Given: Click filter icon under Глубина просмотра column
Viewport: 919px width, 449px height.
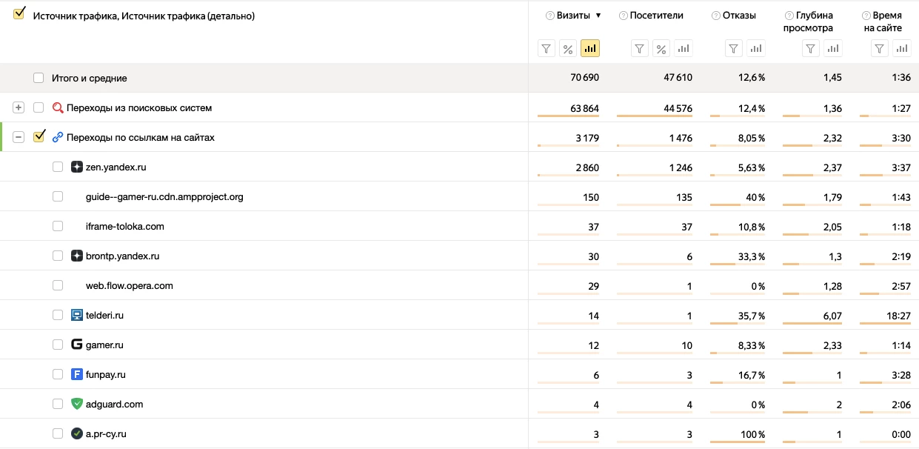Looking at the screenshot, I should (x=812, y=49).
